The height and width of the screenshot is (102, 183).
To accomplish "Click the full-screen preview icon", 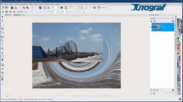I will [x=62, y=8].
